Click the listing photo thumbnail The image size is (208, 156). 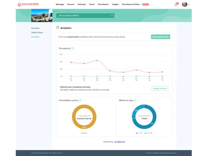(x=42, y=15)
